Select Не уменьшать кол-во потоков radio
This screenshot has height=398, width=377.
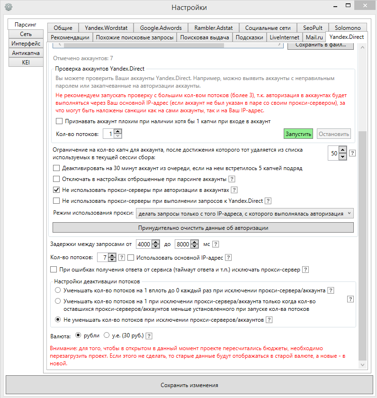point(58,319)
